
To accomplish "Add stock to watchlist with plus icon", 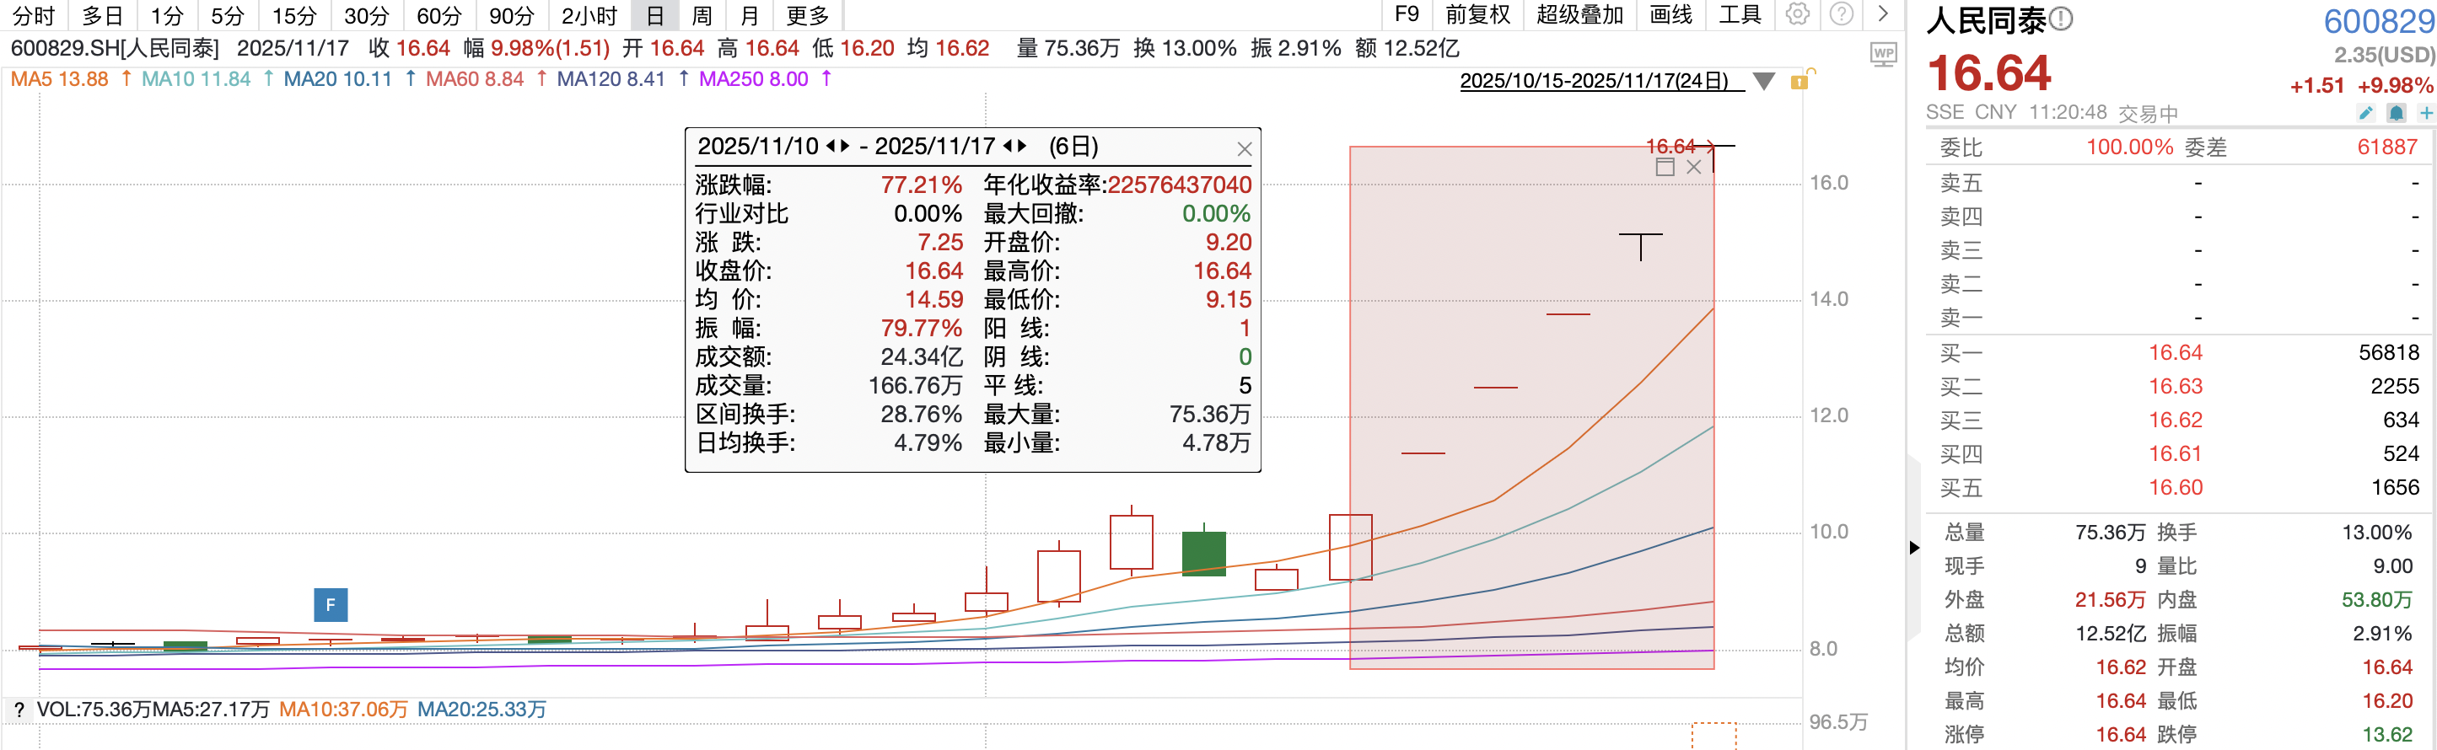I will 2426,114.
